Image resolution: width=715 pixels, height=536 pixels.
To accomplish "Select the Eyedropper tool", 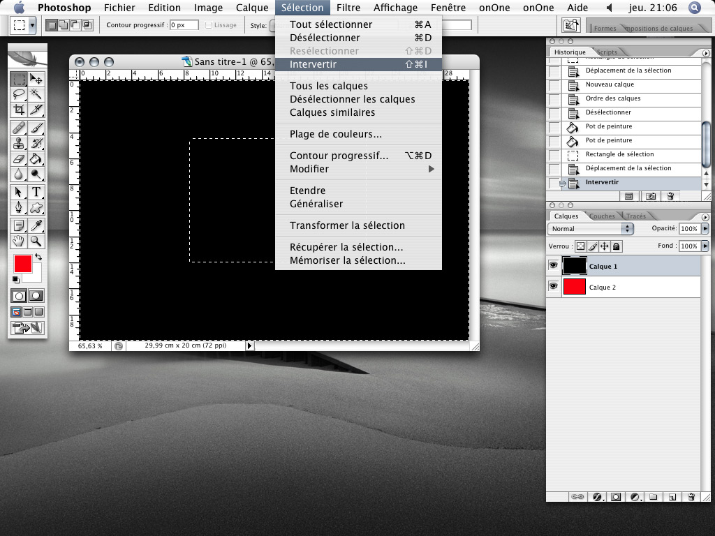I will click(36, 225).
